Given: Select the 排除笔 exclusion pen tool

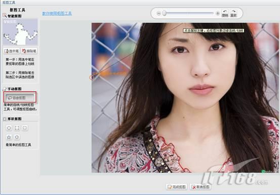Looking at the screenshot, I should pos(29,51).
